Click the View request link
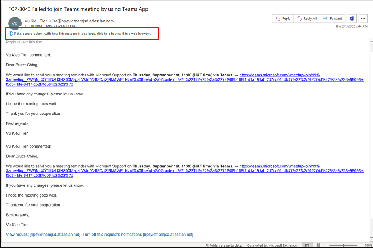Viewport: 373px width, 248px height. tap(43, 235)
